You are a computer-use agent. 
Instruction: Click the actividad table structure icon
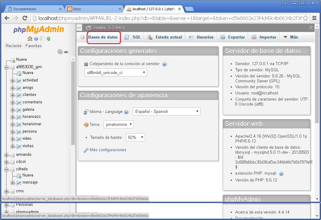19,81
